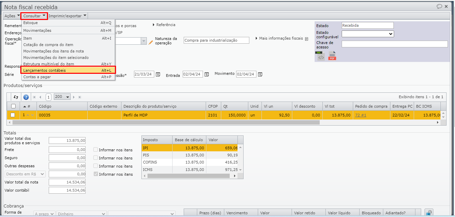Select all items with header checkbox
This screenshot has width=455, height=217.
tap(13, 106)
